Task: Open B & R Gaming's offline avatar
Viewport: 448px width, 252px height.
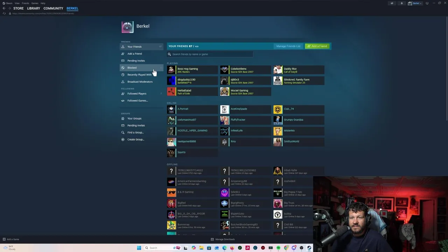Action: click(x=171, y=193)
